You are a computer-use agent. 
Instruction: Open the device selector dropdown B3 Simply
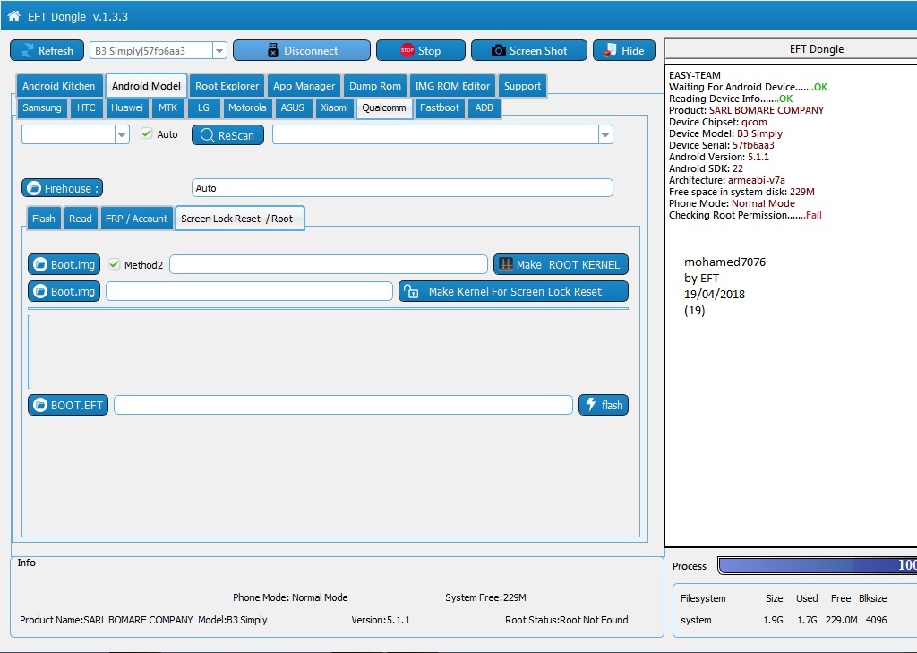[x=219, y=51]
